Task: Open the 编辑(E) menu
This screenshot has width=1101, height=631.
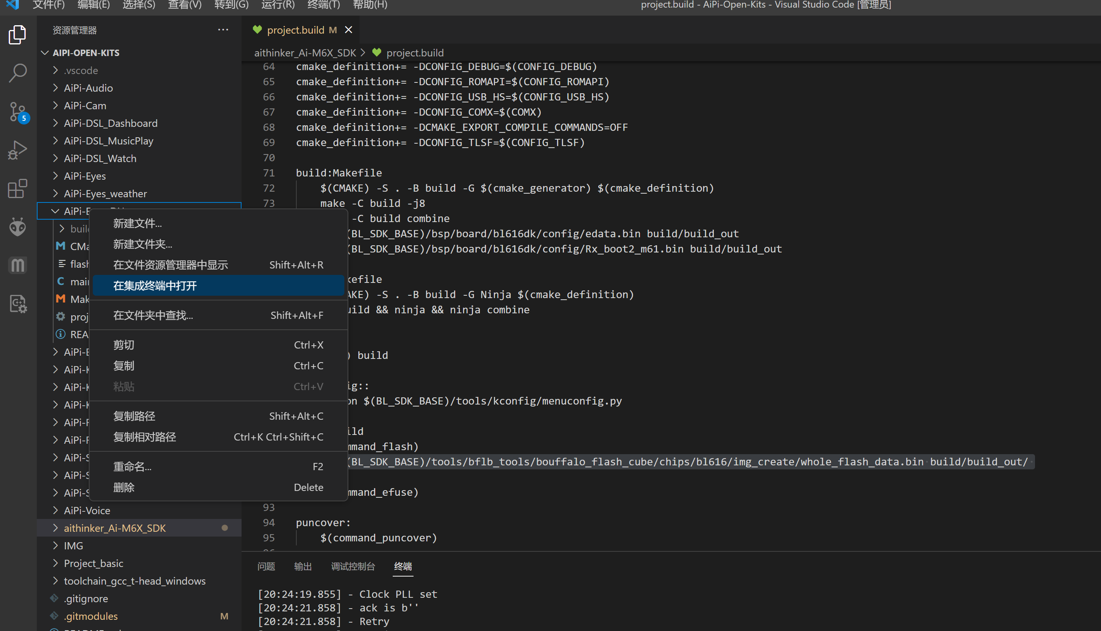Action: point(94,5)
